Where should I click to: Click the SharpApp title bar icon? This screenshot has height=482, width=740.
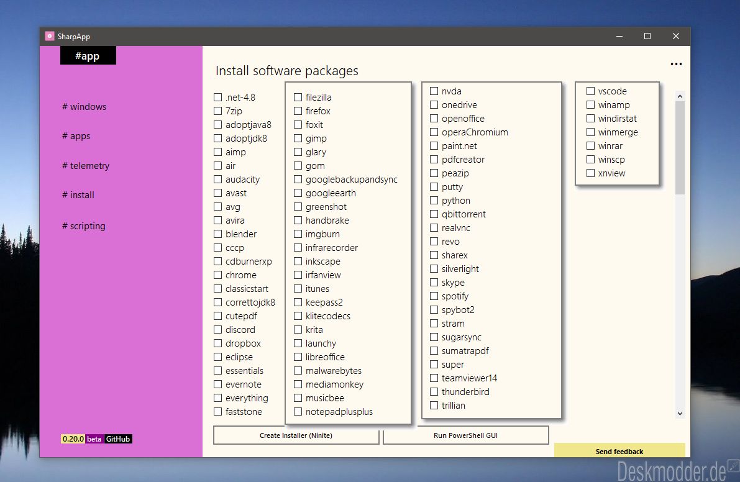pos(50,36)
